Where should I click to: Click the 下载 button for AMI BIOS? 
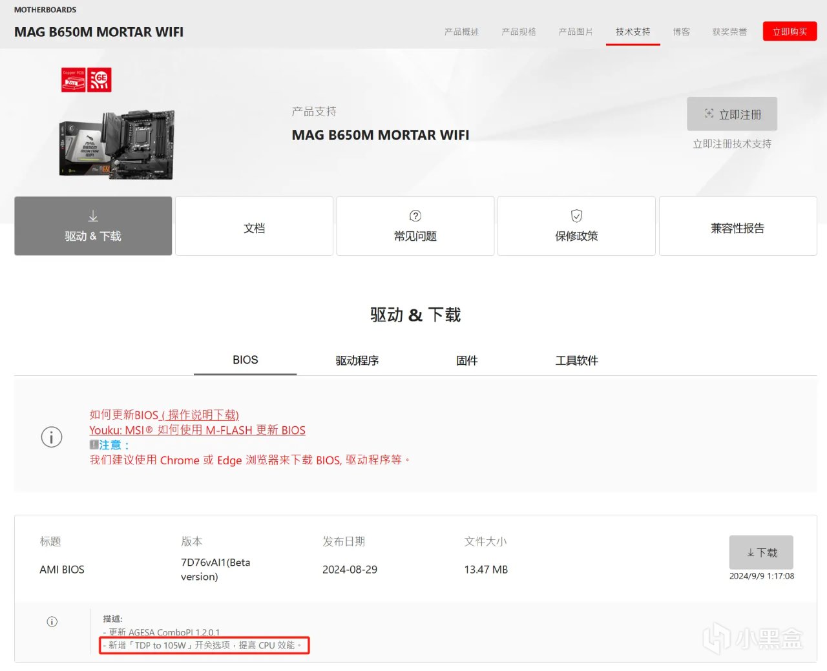coord(761,552)
